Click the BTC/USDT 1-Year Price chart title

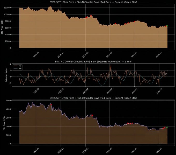[x=93, y=2]
